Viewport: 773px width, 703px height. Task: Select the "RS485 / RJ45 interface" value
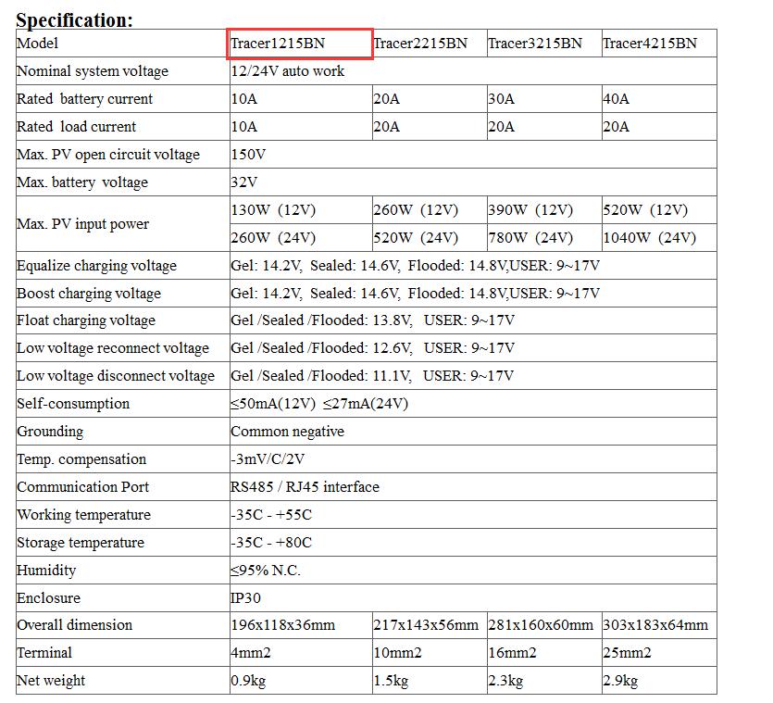pos(305,487)
